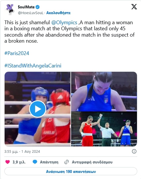This screenshot has width=141, height=179.
Task: Click the blue verified badge
Action: (x=37, y=7)
